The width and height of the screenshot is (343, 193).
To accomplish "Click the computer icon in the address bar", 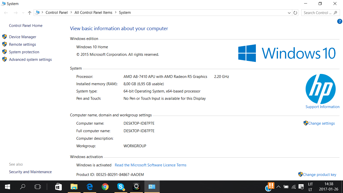I will (37, 13).
